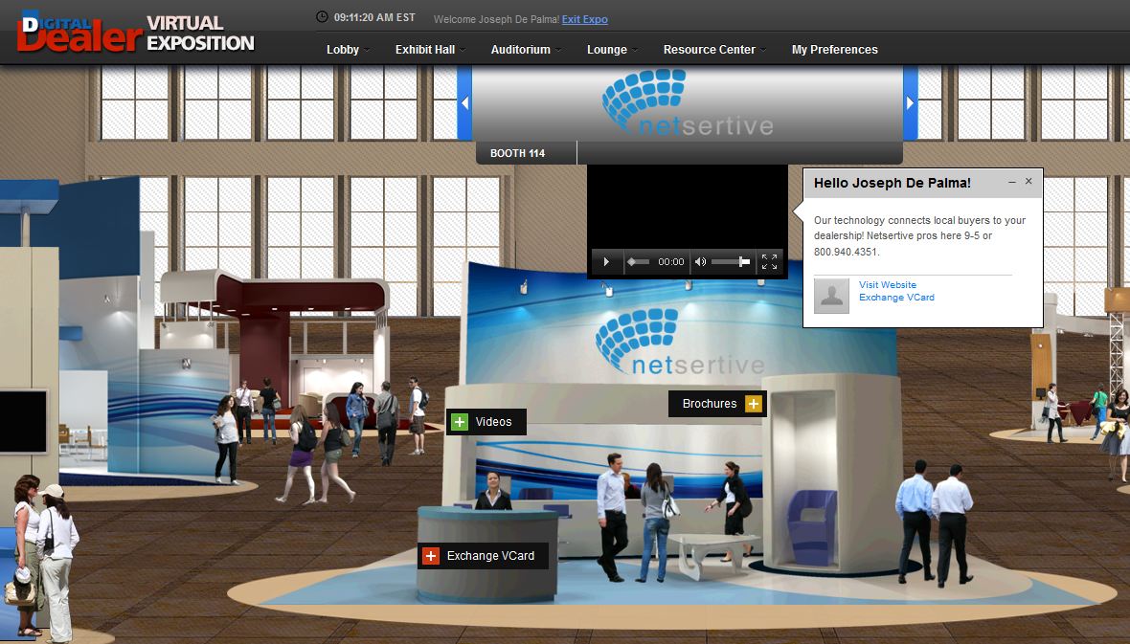Expand Lobby dropdown arrow

pyautogui.click(x=367, y=51)
